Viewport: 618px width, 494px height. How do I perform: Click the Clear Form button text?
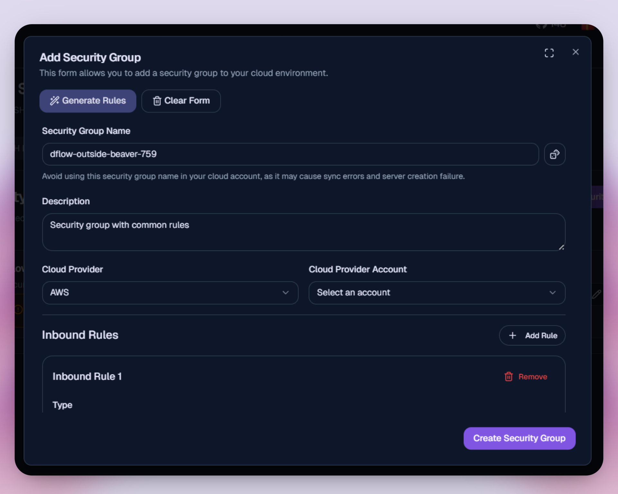coord(187,101)
